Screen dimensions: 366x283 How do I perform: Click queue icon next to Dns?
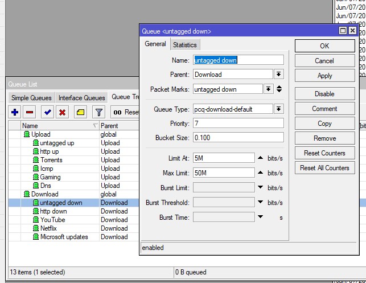tap(36, 186)
